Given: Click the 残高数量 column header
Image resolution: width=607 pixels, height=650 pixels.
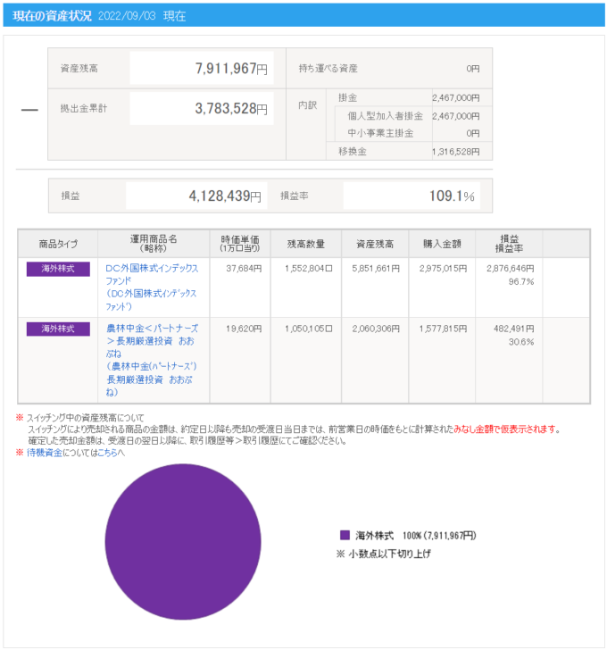Looking at the screenshot, I should click(306, 244).
